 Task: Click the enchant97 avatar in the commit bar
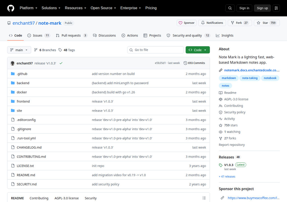(x=12, y=63)
